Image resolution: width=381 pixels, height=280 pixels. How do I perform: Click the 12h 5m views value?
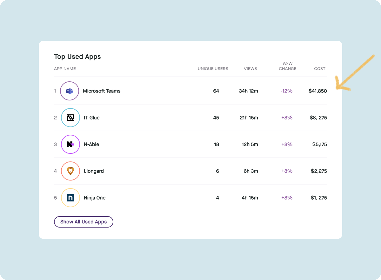tap(250, 144)
